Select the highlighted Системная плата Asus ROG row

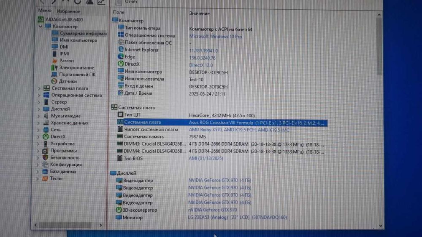[222, 122]
